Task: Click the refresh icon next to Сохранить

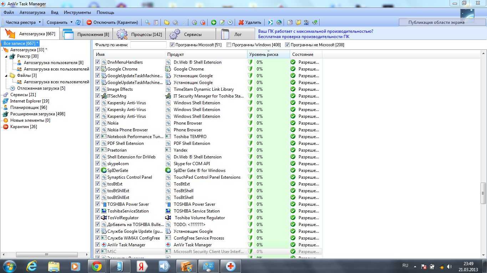Action: point(78,22)
